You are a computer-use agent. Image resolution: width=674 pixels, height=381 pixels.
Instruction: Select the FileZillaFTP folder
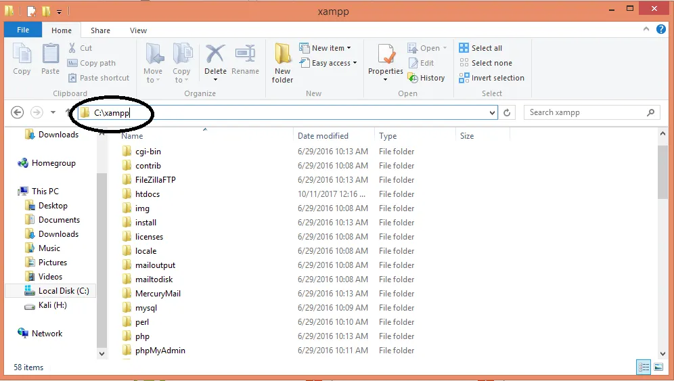click(x=149, y=180)
